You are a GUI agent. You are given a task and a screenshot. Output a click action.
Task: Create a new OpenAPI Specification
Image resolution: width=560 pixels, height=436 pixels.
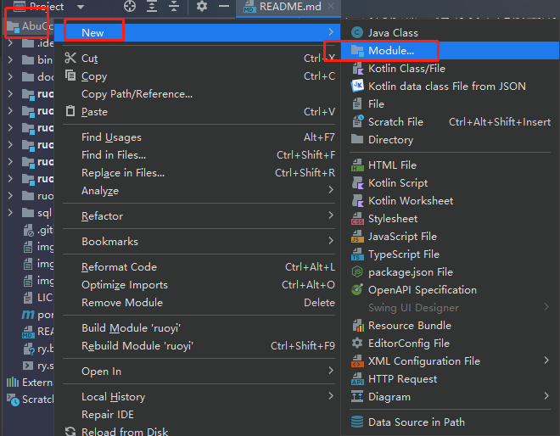(x=451, y=290)
